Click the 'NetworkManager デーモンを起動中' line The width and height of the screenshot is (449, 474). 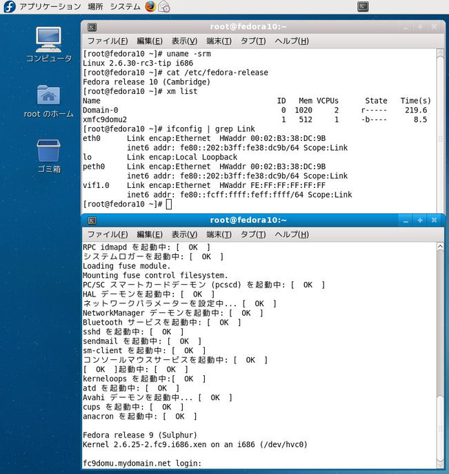click(x=173, y=313)
